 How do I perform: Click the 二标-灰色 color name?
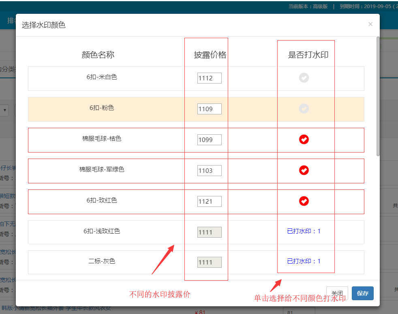tap(102, 261)
